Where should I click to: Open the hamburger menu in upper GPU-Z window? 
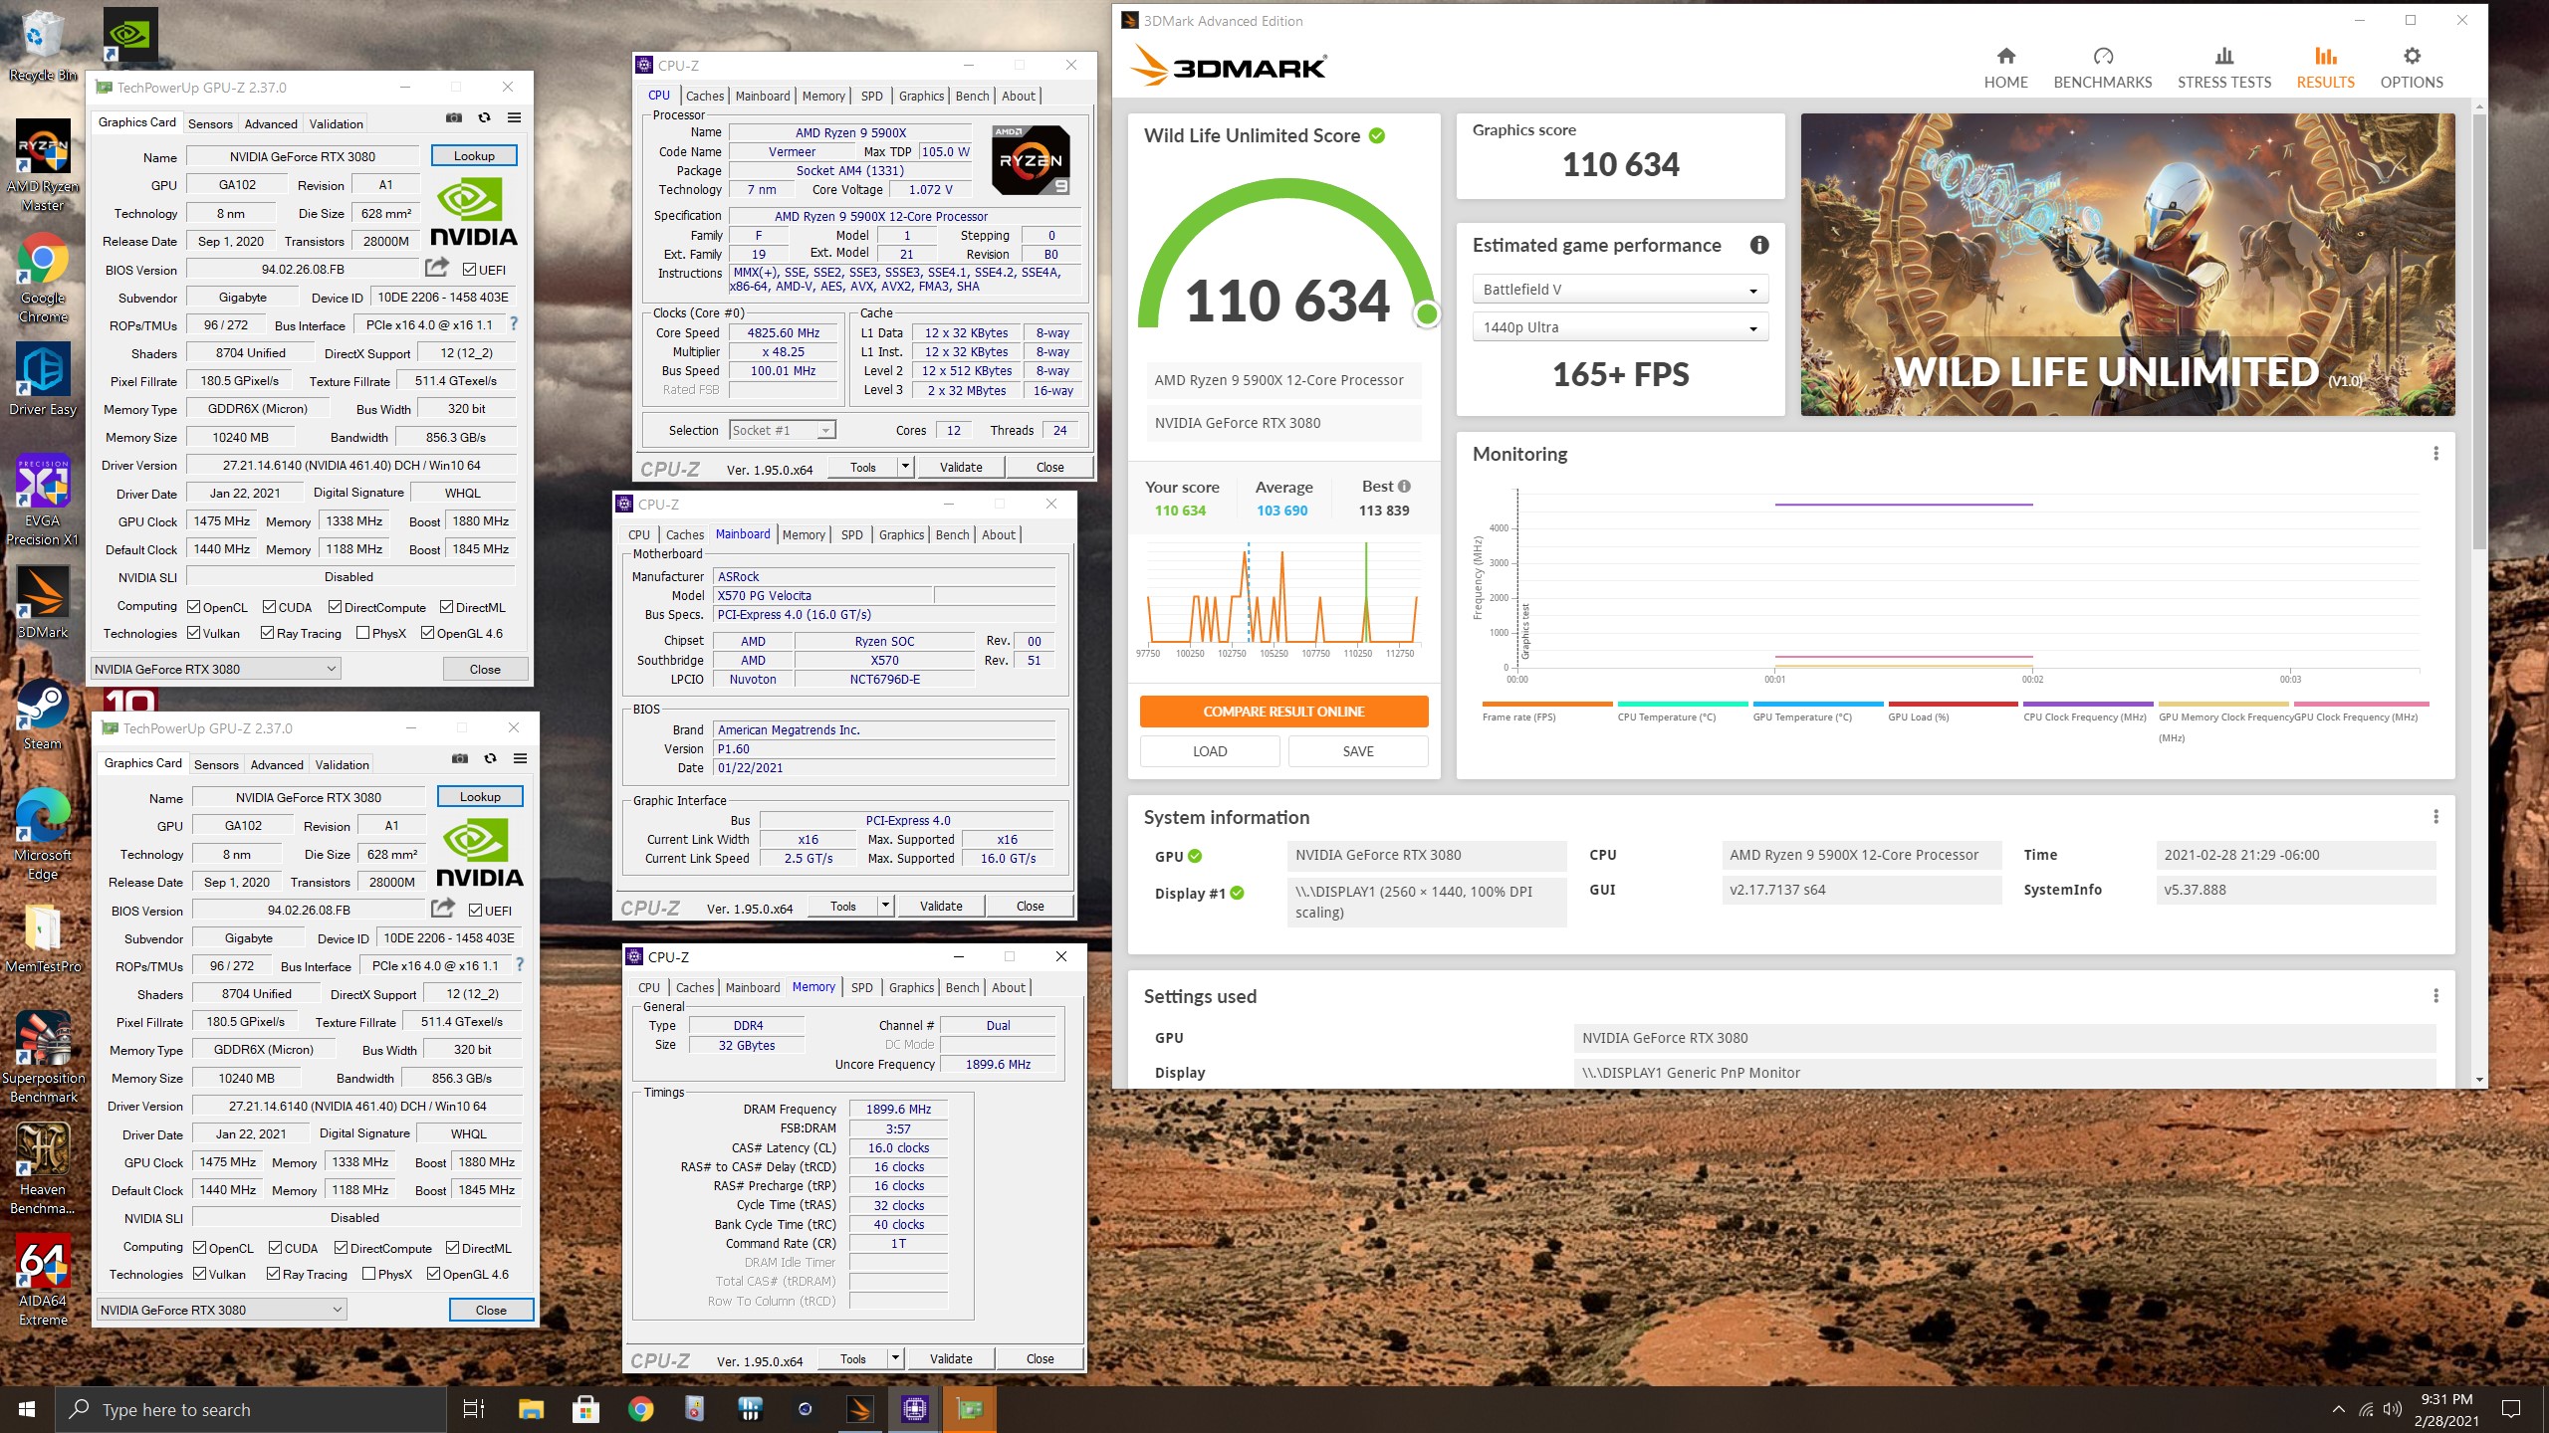[x=514, y=117]
